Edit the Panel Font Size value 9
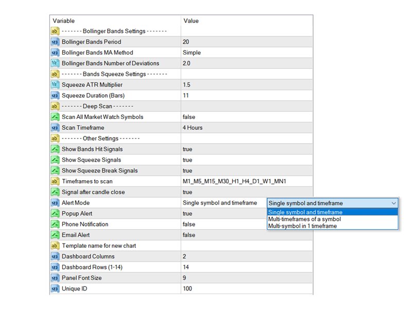This screenshot has height=309, width=412. click(184, 278)
